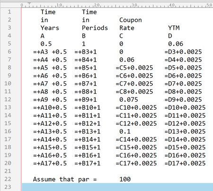213x191 pixels.
Task: Click the value 0.1 on line 16
Action: coord(125,131)
